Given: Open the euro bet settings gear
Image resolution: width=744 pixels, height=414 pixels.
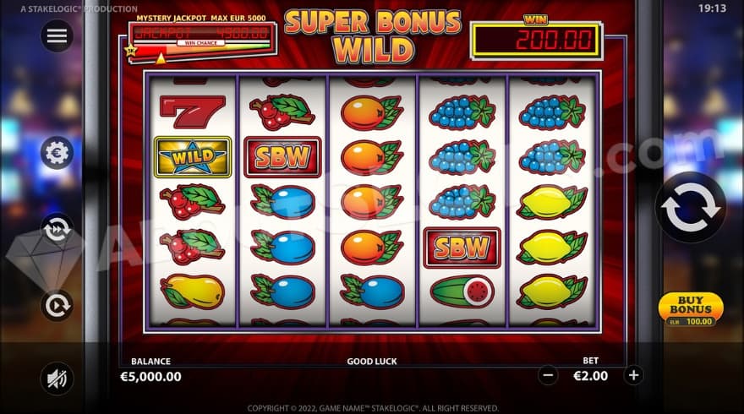Looking at the screenshot, I should pos(57,153).
